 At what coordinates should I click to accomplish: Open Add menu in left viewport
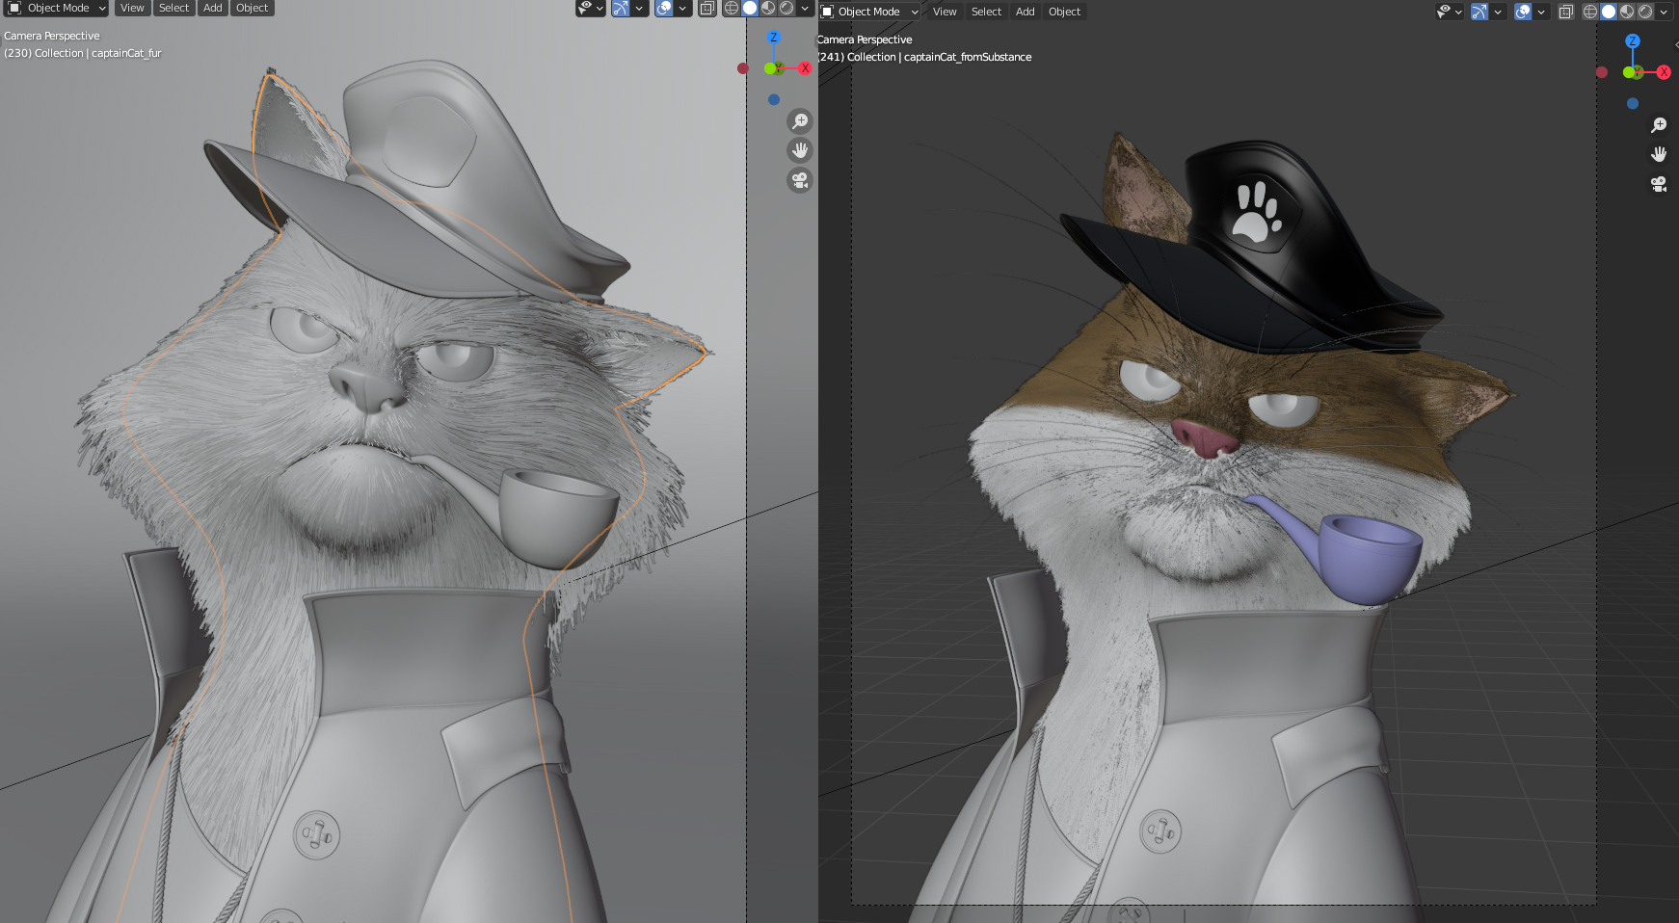click(213, 8)
